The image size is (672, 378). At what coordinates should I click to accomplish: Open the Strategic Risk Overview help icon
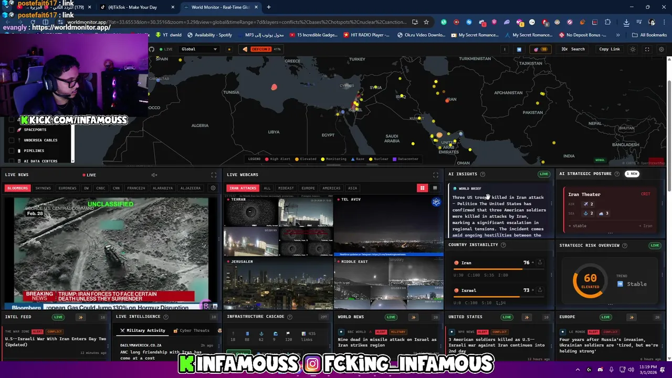coord(625,245)
